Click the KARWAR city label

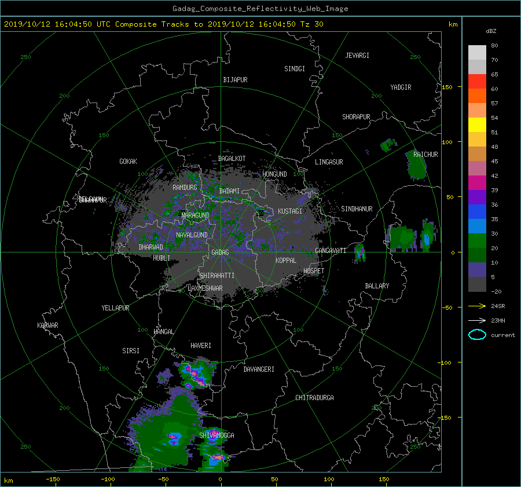pyautogui.click(x=47, y=325)
